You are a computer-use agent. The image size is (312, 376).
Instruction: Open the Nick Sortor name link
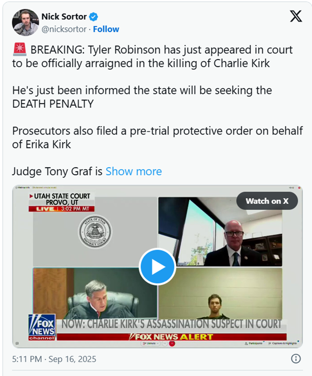[64, 16]
